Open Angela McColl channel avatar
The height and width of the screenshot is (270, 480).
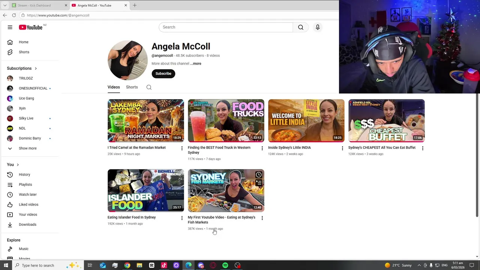click(x=127, y=60)
